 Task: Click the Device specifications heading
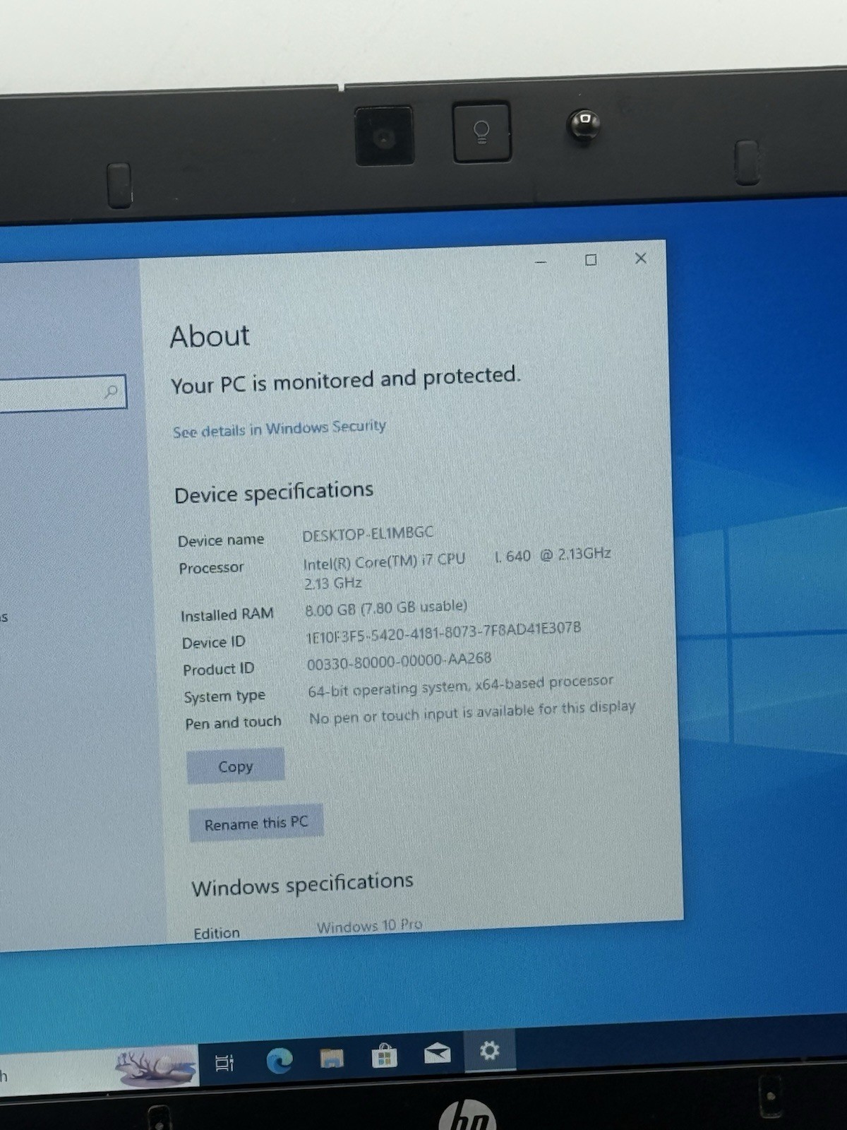point(274,492)
